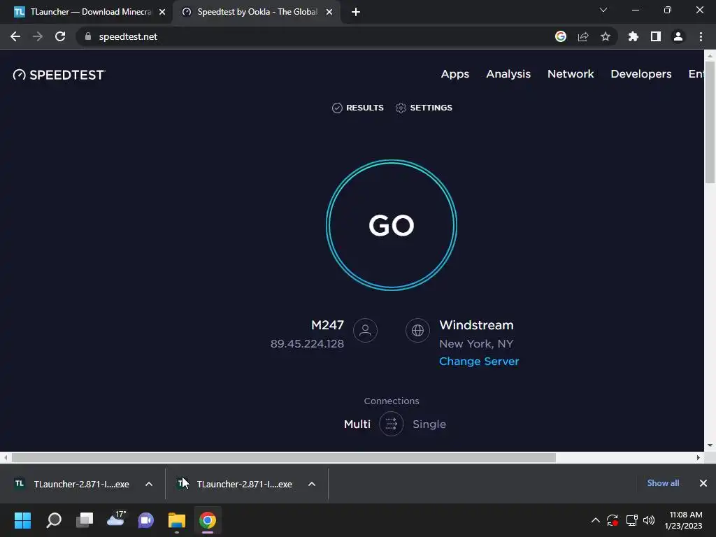
Task: Bookmark this page with star icon
Action: coord(606,36)
